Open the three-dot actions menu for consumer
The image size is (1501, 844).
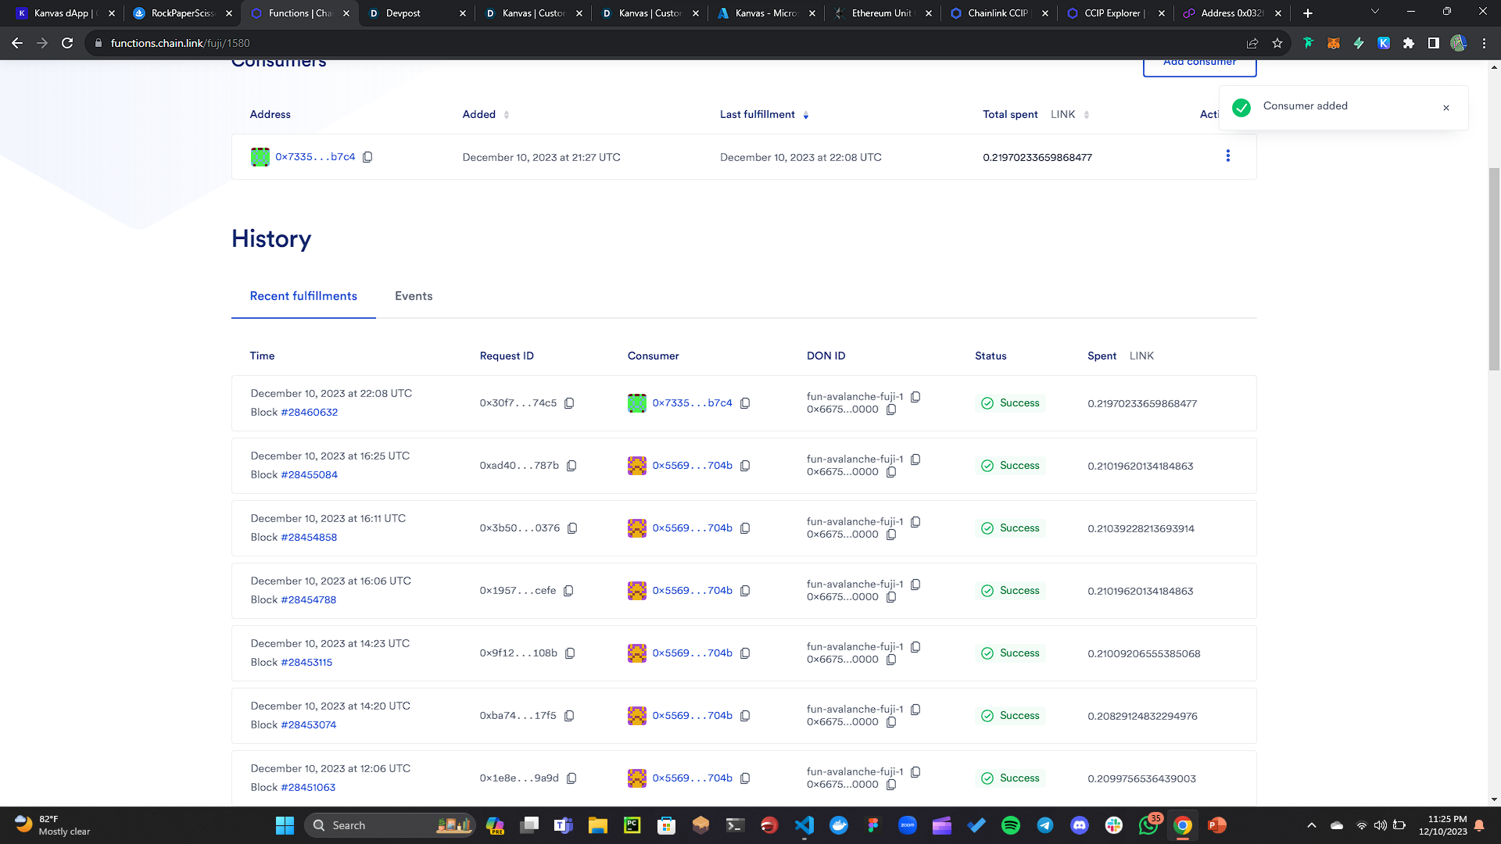pos(1227,156)
